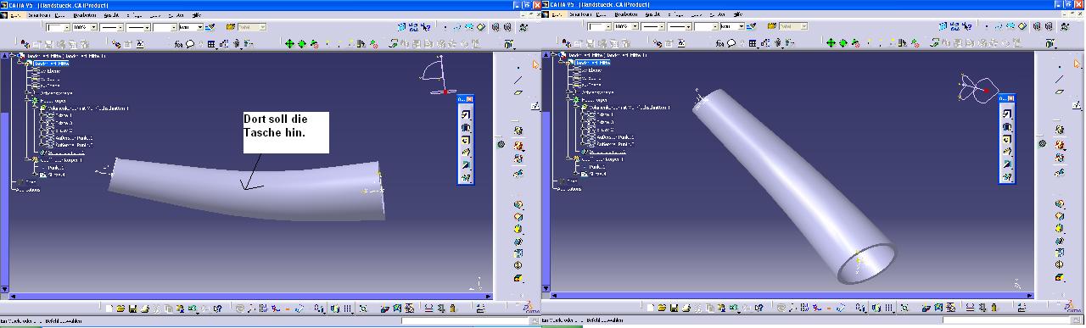Click the Point tool in right window sidebar
The image size is (1086, 328).
click(x=1060, y=67)
